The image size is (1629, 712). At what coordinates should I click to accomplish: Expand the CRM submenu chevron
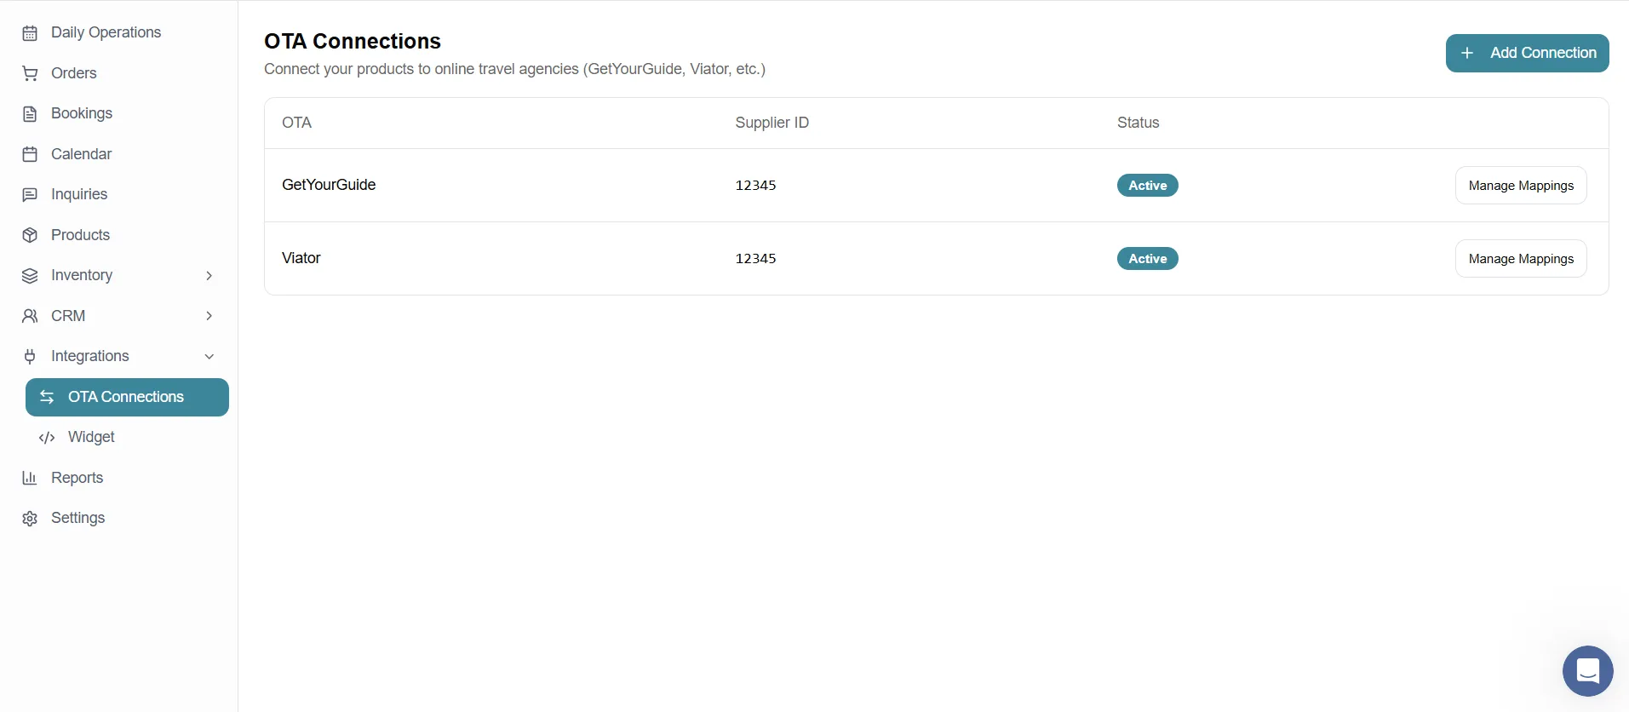pos(209,316)
